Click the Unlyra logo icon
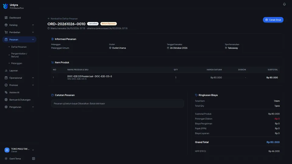 tap(5, 6)
